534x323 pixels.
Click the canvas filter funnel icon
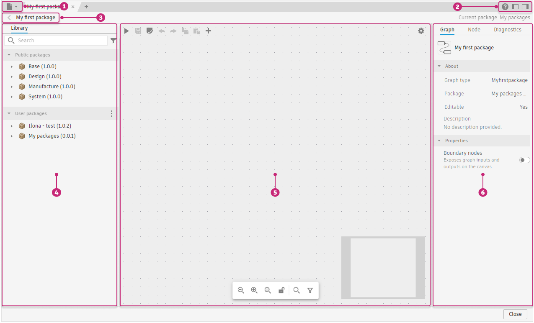(x=310, y=290)
